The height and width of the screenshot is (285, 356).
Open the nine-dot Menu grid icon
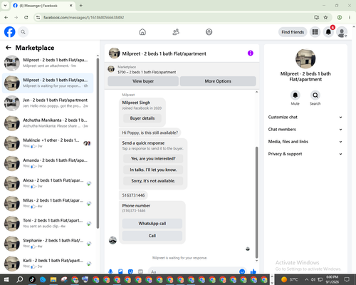[315, 32]
